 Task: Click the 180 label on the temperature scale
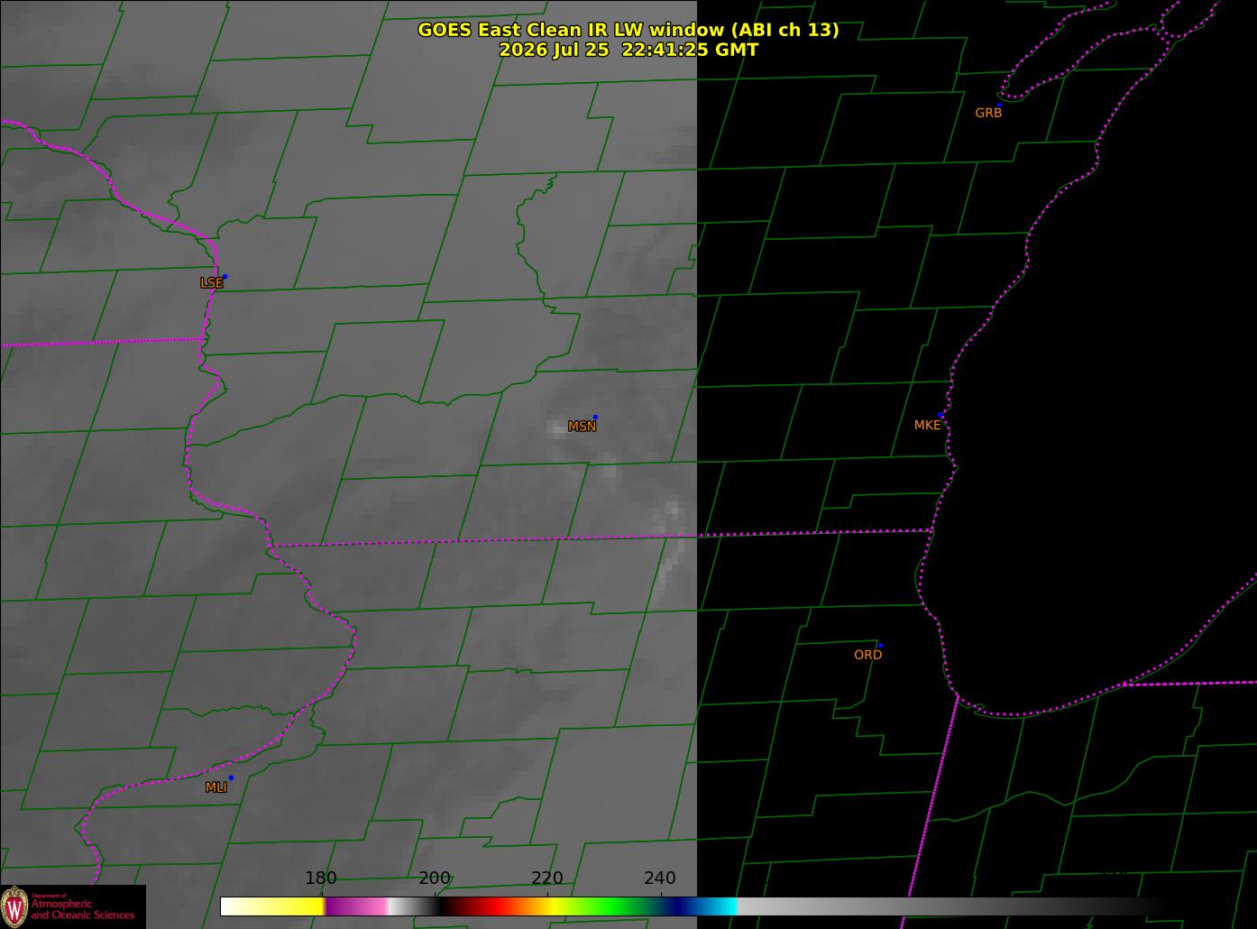(321, 878)
